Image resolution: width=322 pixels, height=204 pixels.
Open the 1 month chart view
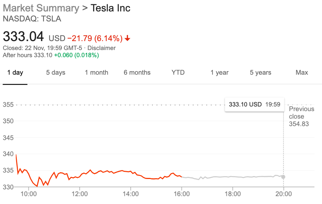pyautogui.click(x=96, y=73)
